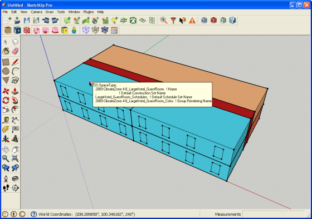312x219 pixels.
Task: Select the red pencil Line tool
Action: (x=16, y=62)
